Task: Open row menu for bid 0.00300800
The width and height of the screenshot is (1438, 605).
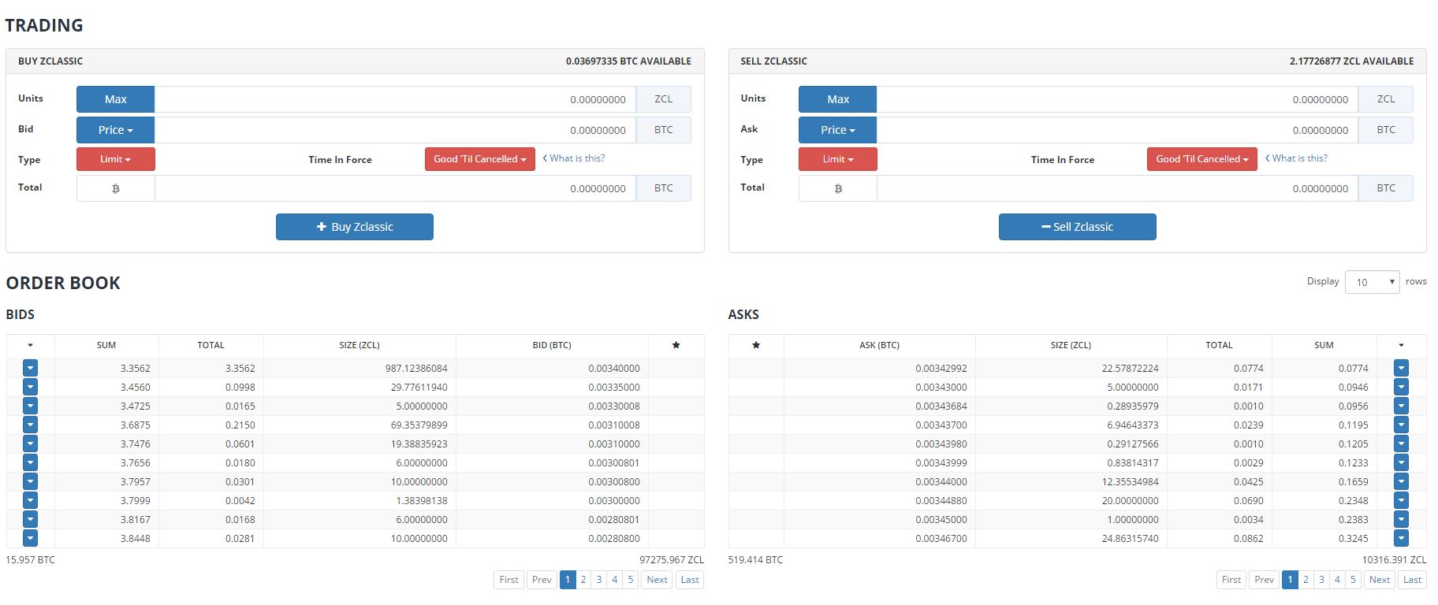Action: click(x=30, y=481)
